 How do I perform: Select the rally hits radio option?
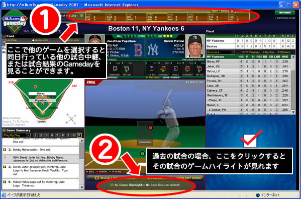[33, 40]
